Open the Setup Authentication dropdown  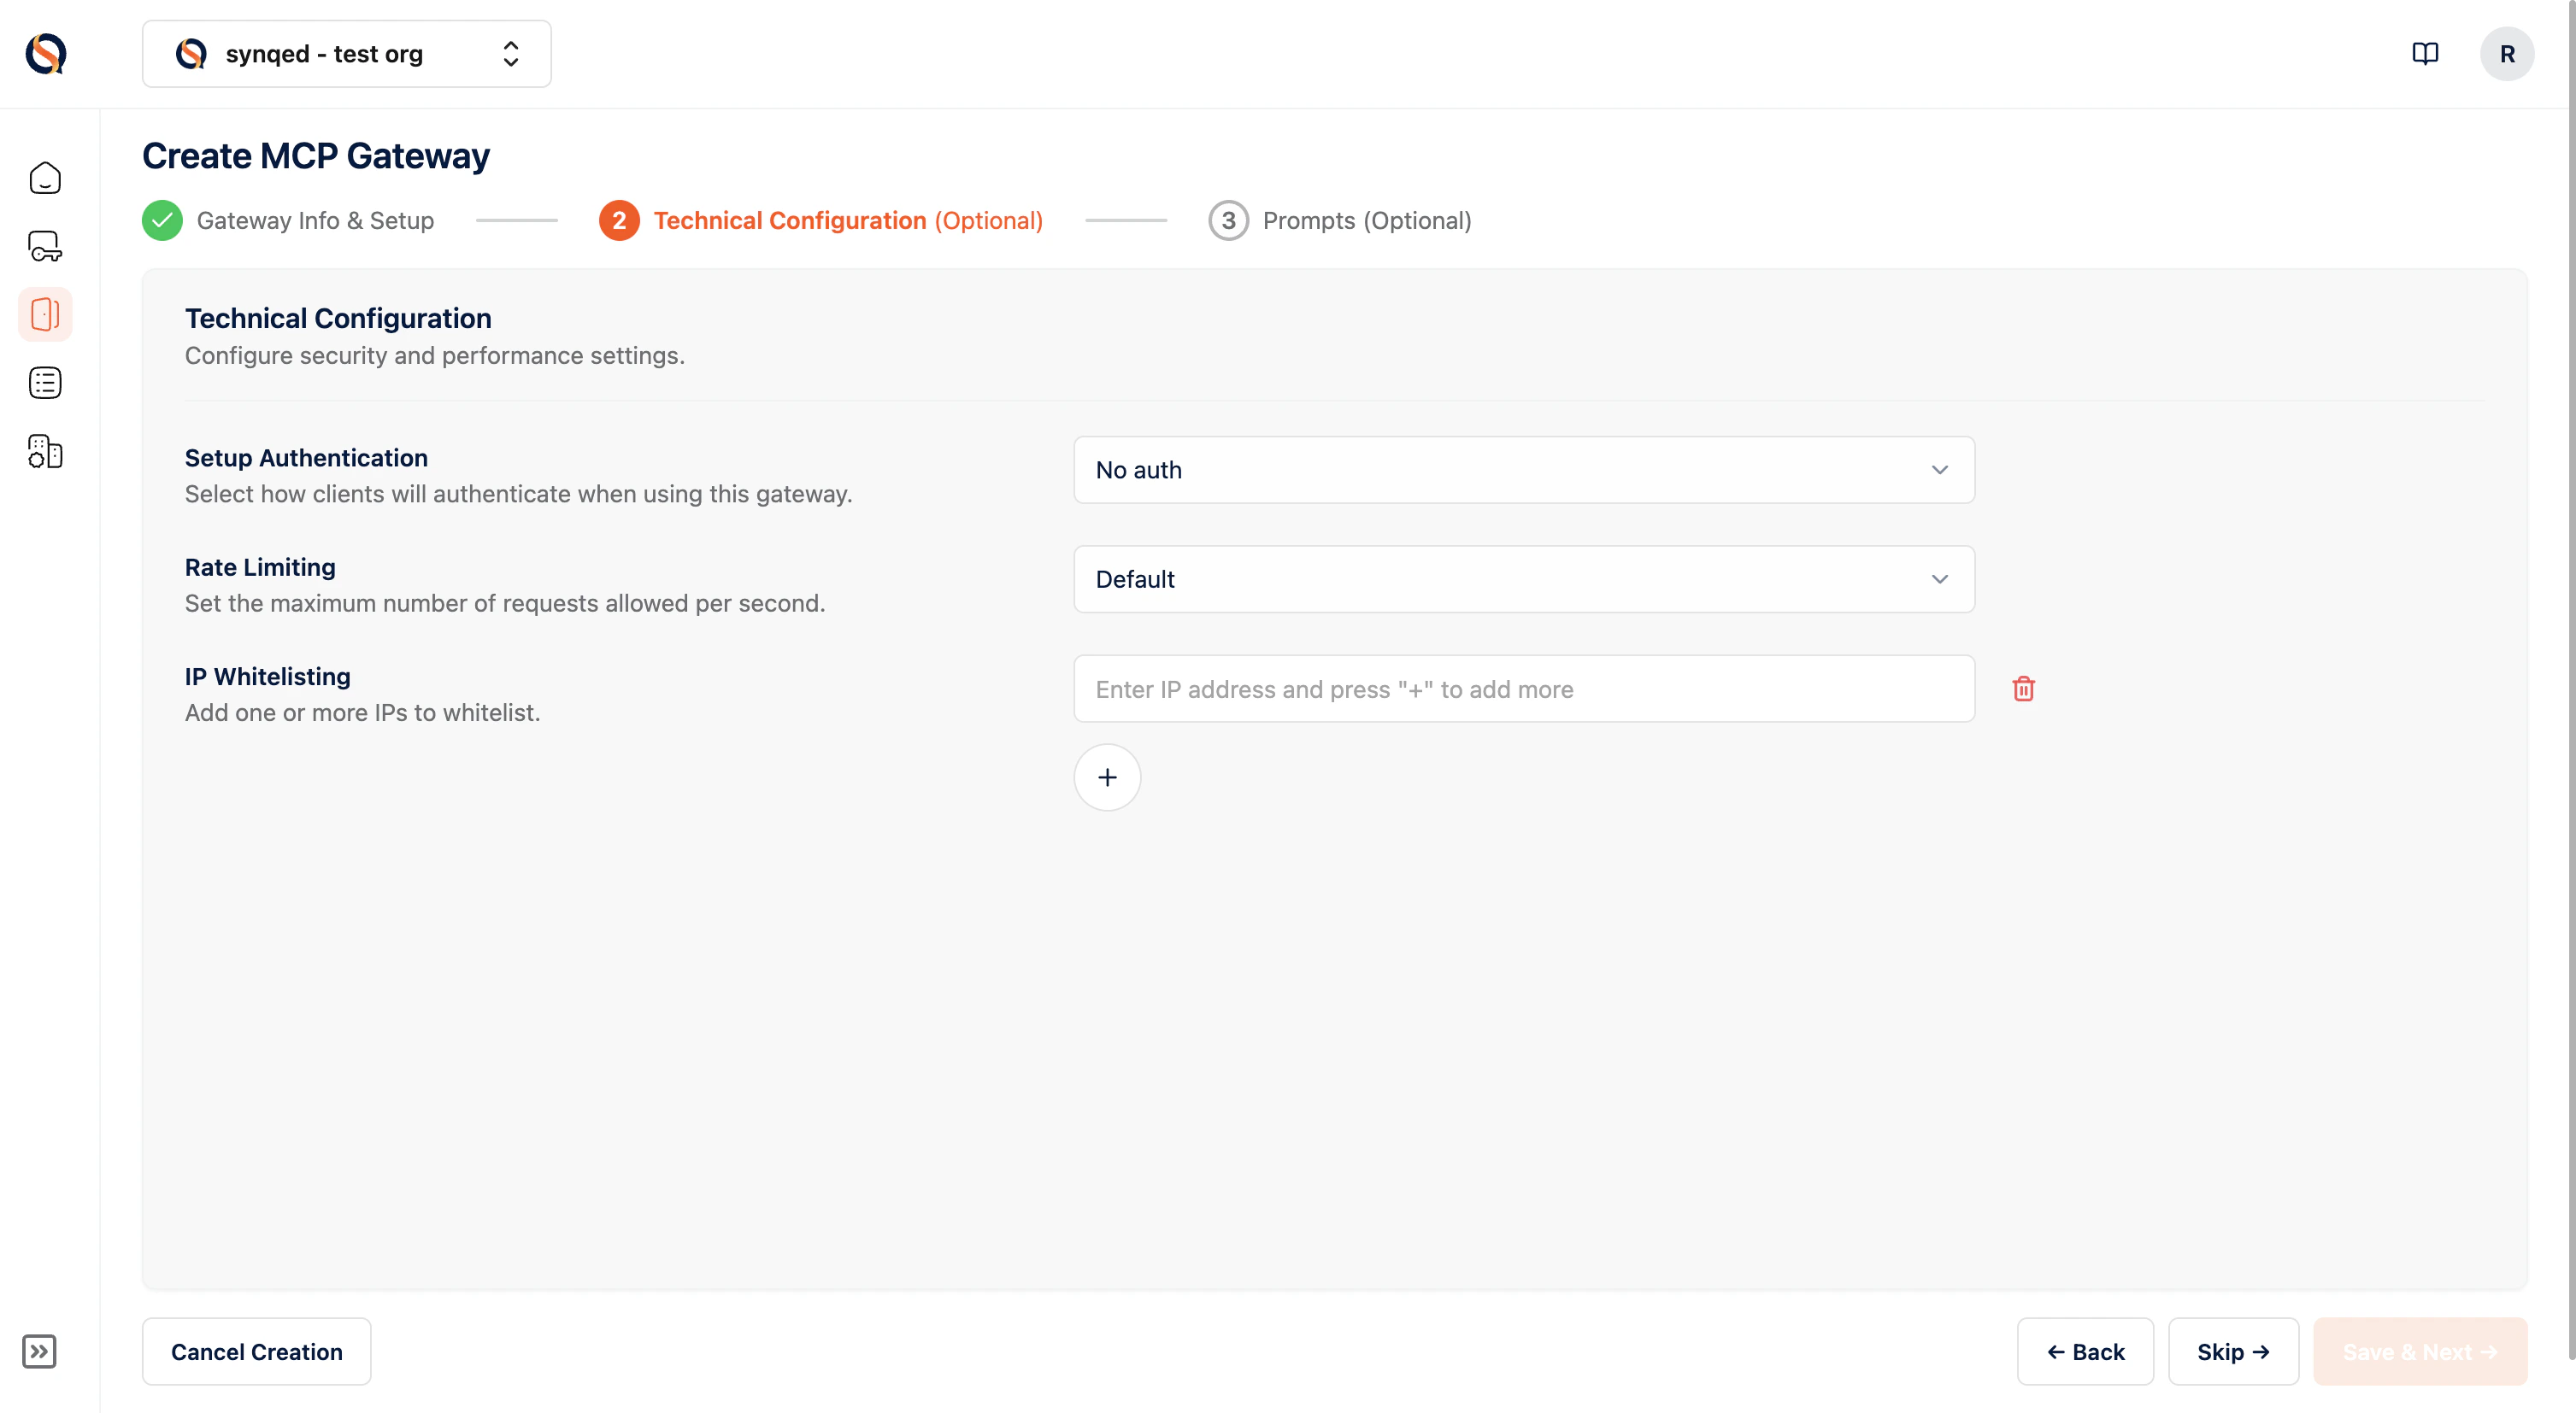1522,470
